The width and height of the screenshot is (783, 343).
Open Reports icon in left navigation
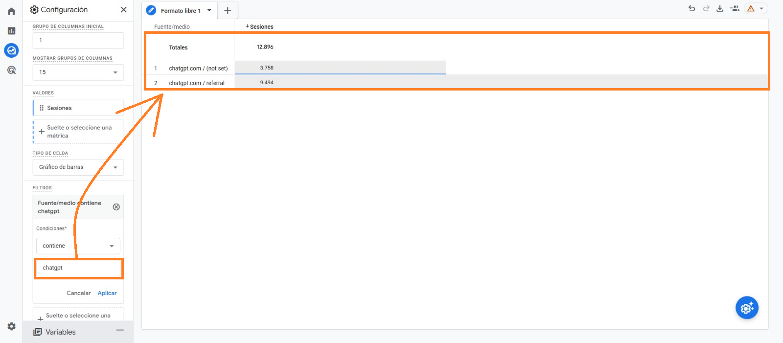[11, 31]
